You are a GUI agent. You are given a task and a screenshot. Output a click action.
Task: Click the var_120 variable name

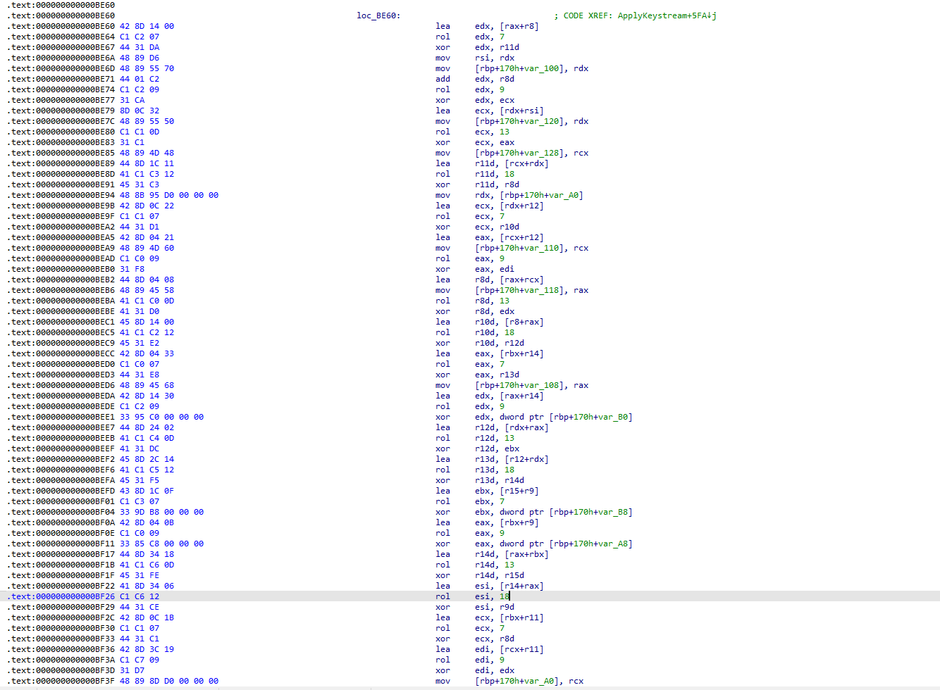(x=542, y=121)
